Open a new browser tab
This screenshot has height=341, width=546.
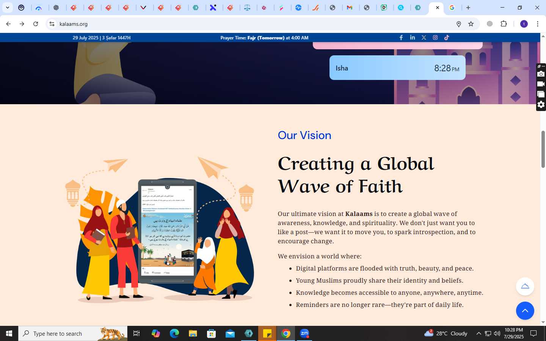pyautogui.click(x=468, y=8)
